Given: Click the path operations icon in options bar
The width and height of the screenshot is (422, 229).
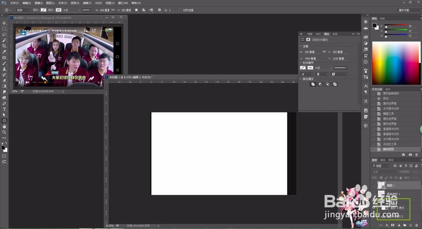Looking at the screenshot, I should (136, 10).
